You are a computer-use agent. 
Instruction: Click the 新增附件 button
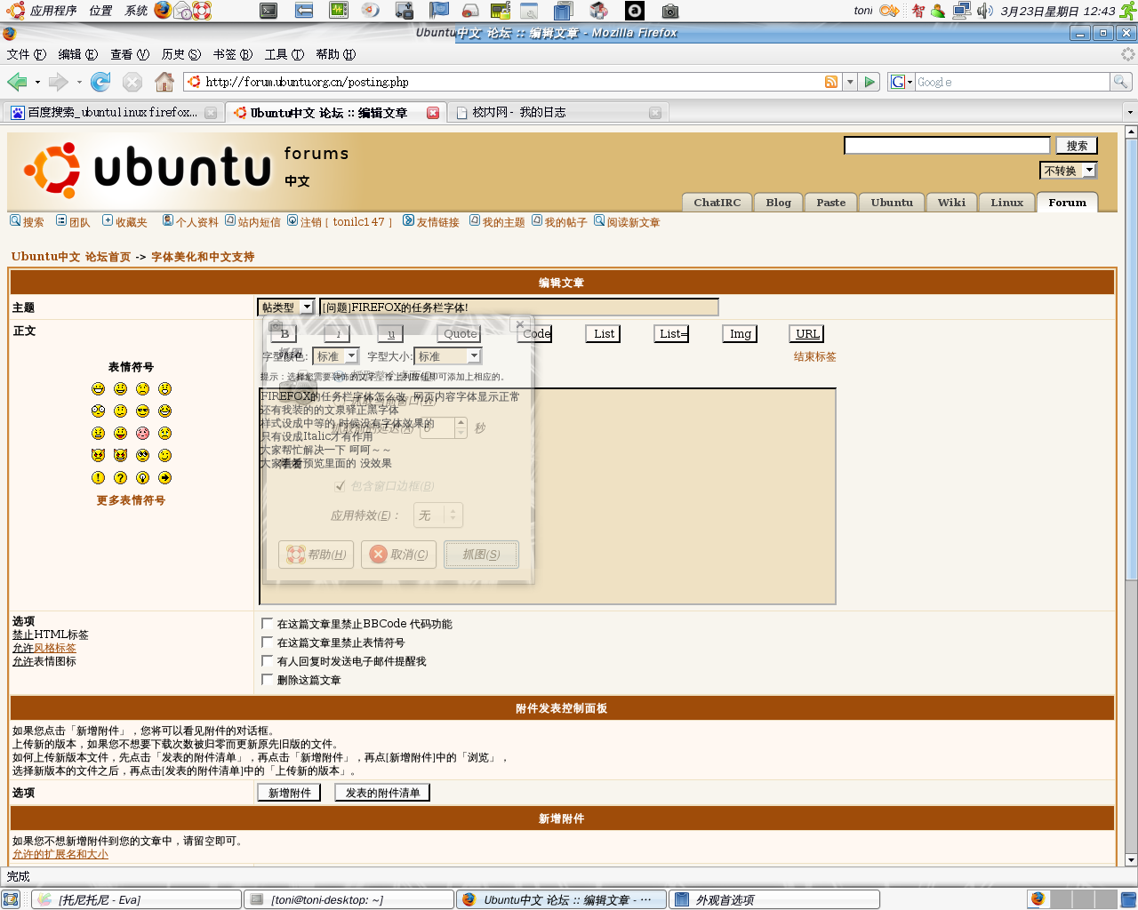pyautogui.click(x=290, y=793)
